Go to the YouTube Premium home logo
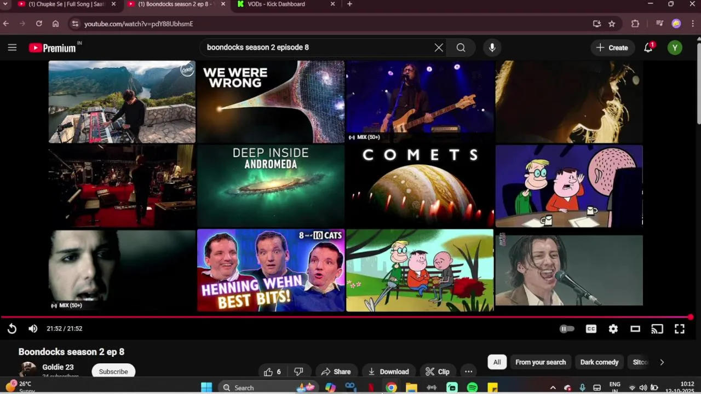Viewport: 701px width, 394px height. click(x=52, y=48)
